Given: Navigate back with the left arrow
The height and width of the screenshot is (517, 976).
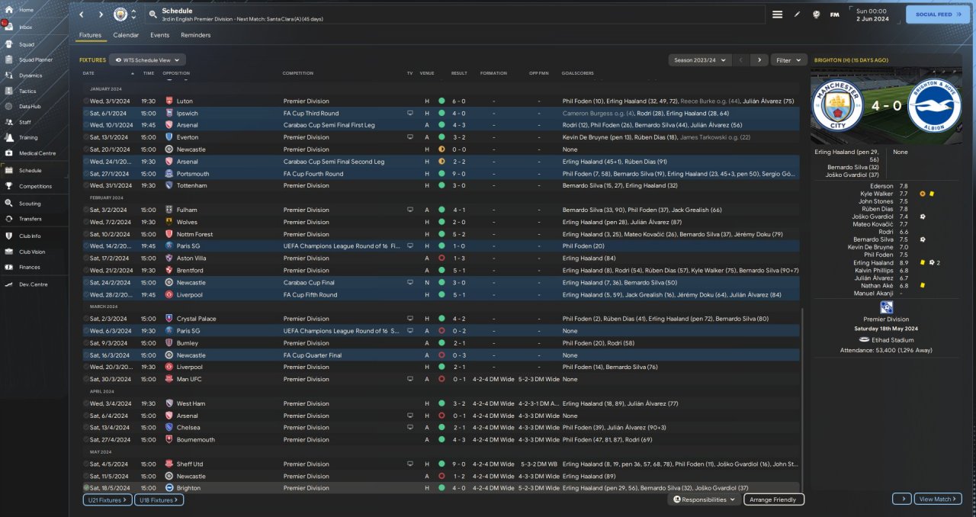Looking at the screenshot, I should click(82, 14).
